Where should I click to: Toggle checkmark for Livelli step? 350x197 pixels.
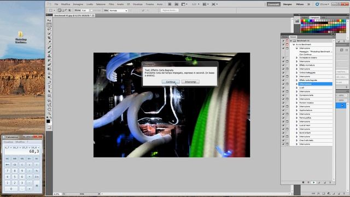[x=283, y=88]
